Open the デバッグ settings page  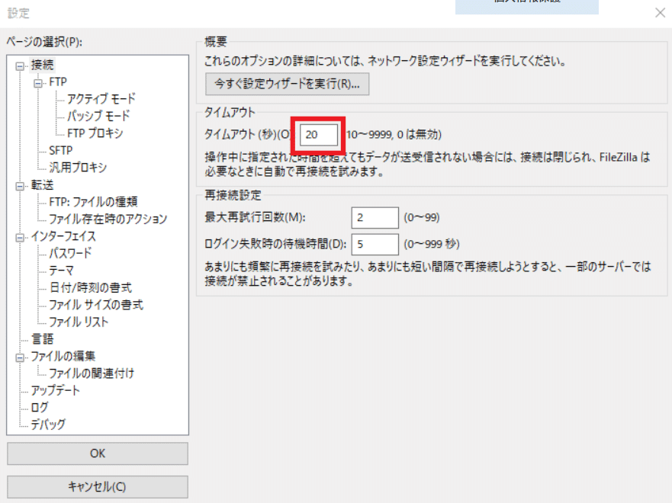coord(47,425)
